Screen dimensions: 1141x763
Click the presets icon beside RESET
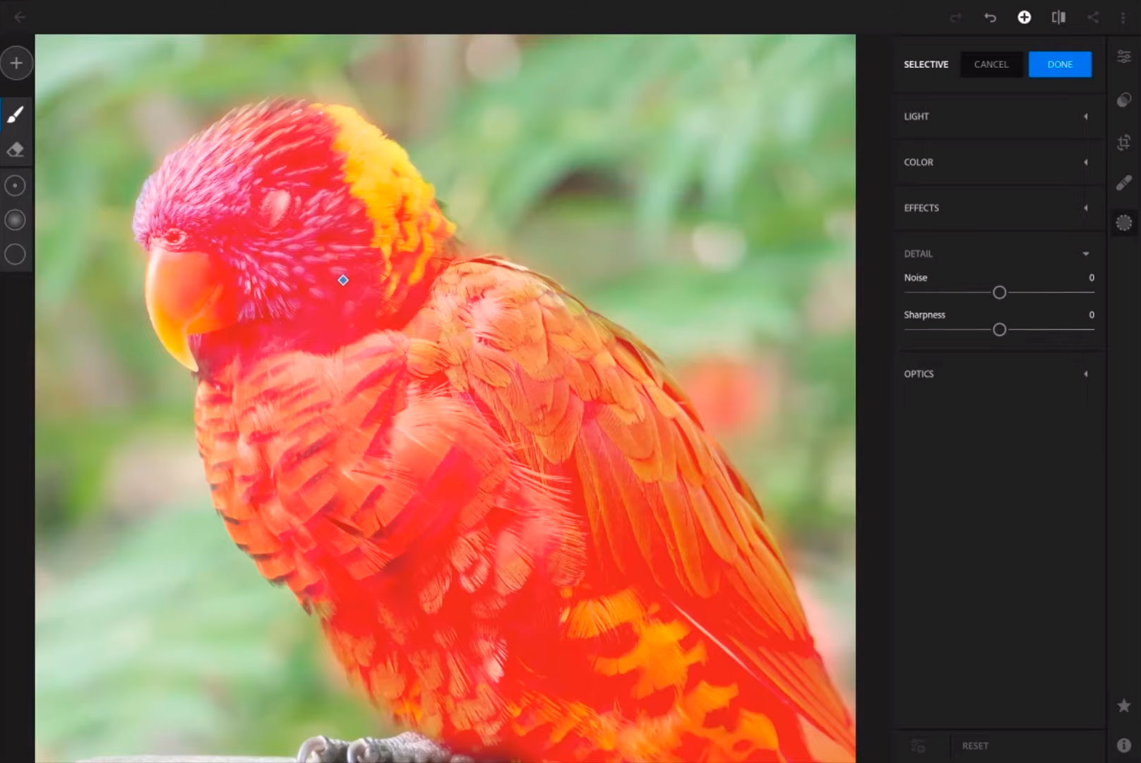(918, 745)
